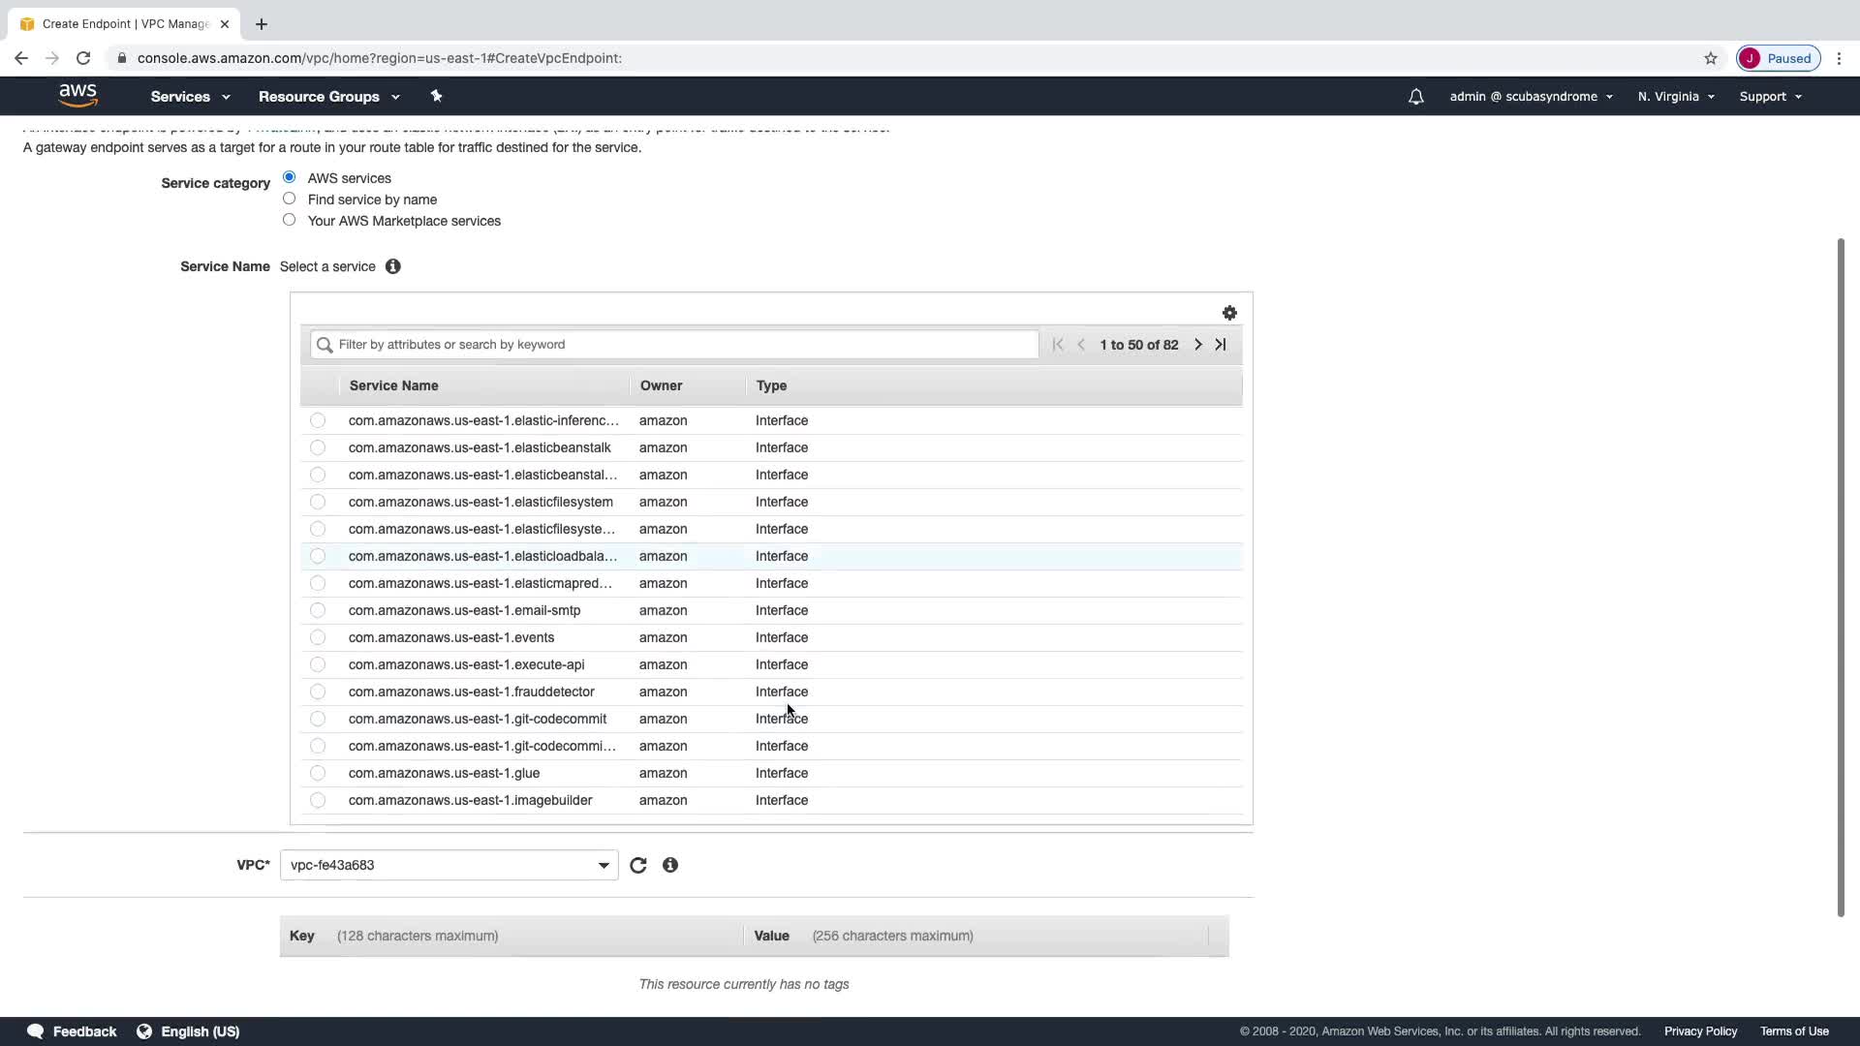Open the Resource Groups menu

coord(328,97)
